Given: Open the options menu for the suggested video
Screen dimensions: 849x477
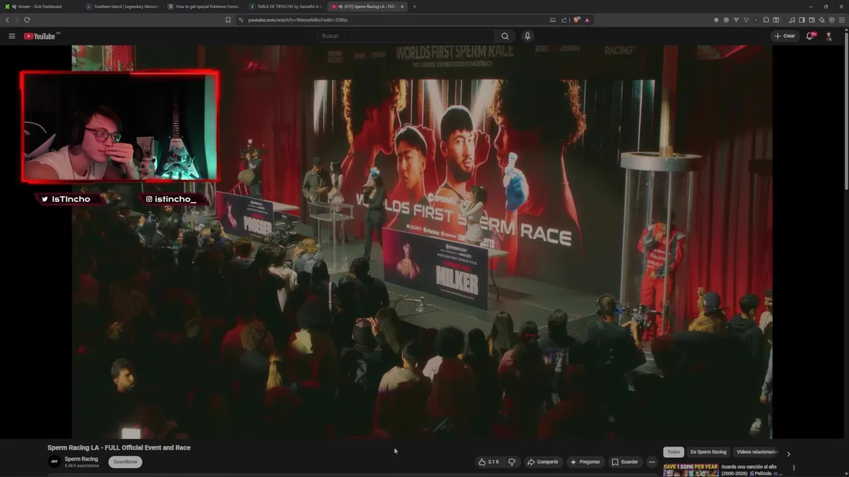Looking at the screenshot, I should click(793, 468).
